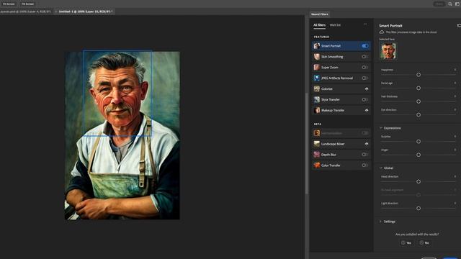Click the Head direction slider handle
The width and height of the screenshot is (461, 259).
point(419,181)
